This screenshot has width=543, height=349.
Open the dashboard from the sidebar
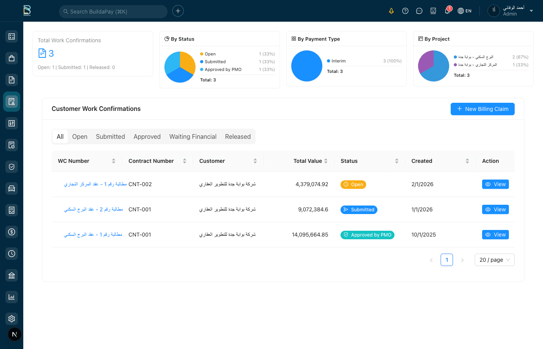tap(12, 36)
